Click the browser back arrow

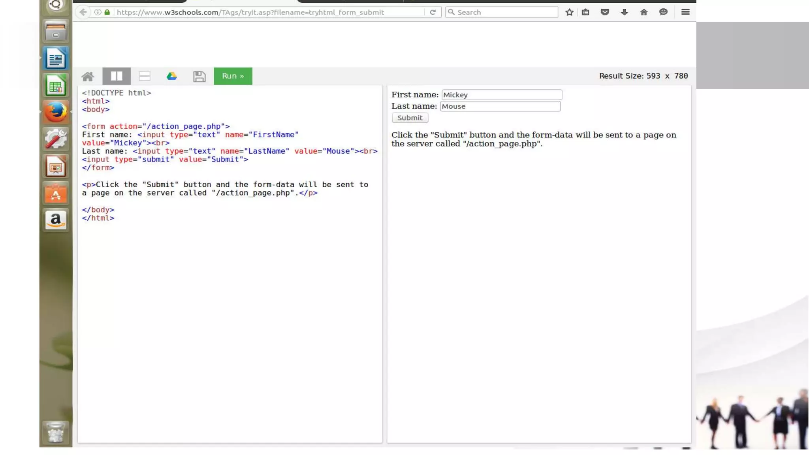[83, 12]
